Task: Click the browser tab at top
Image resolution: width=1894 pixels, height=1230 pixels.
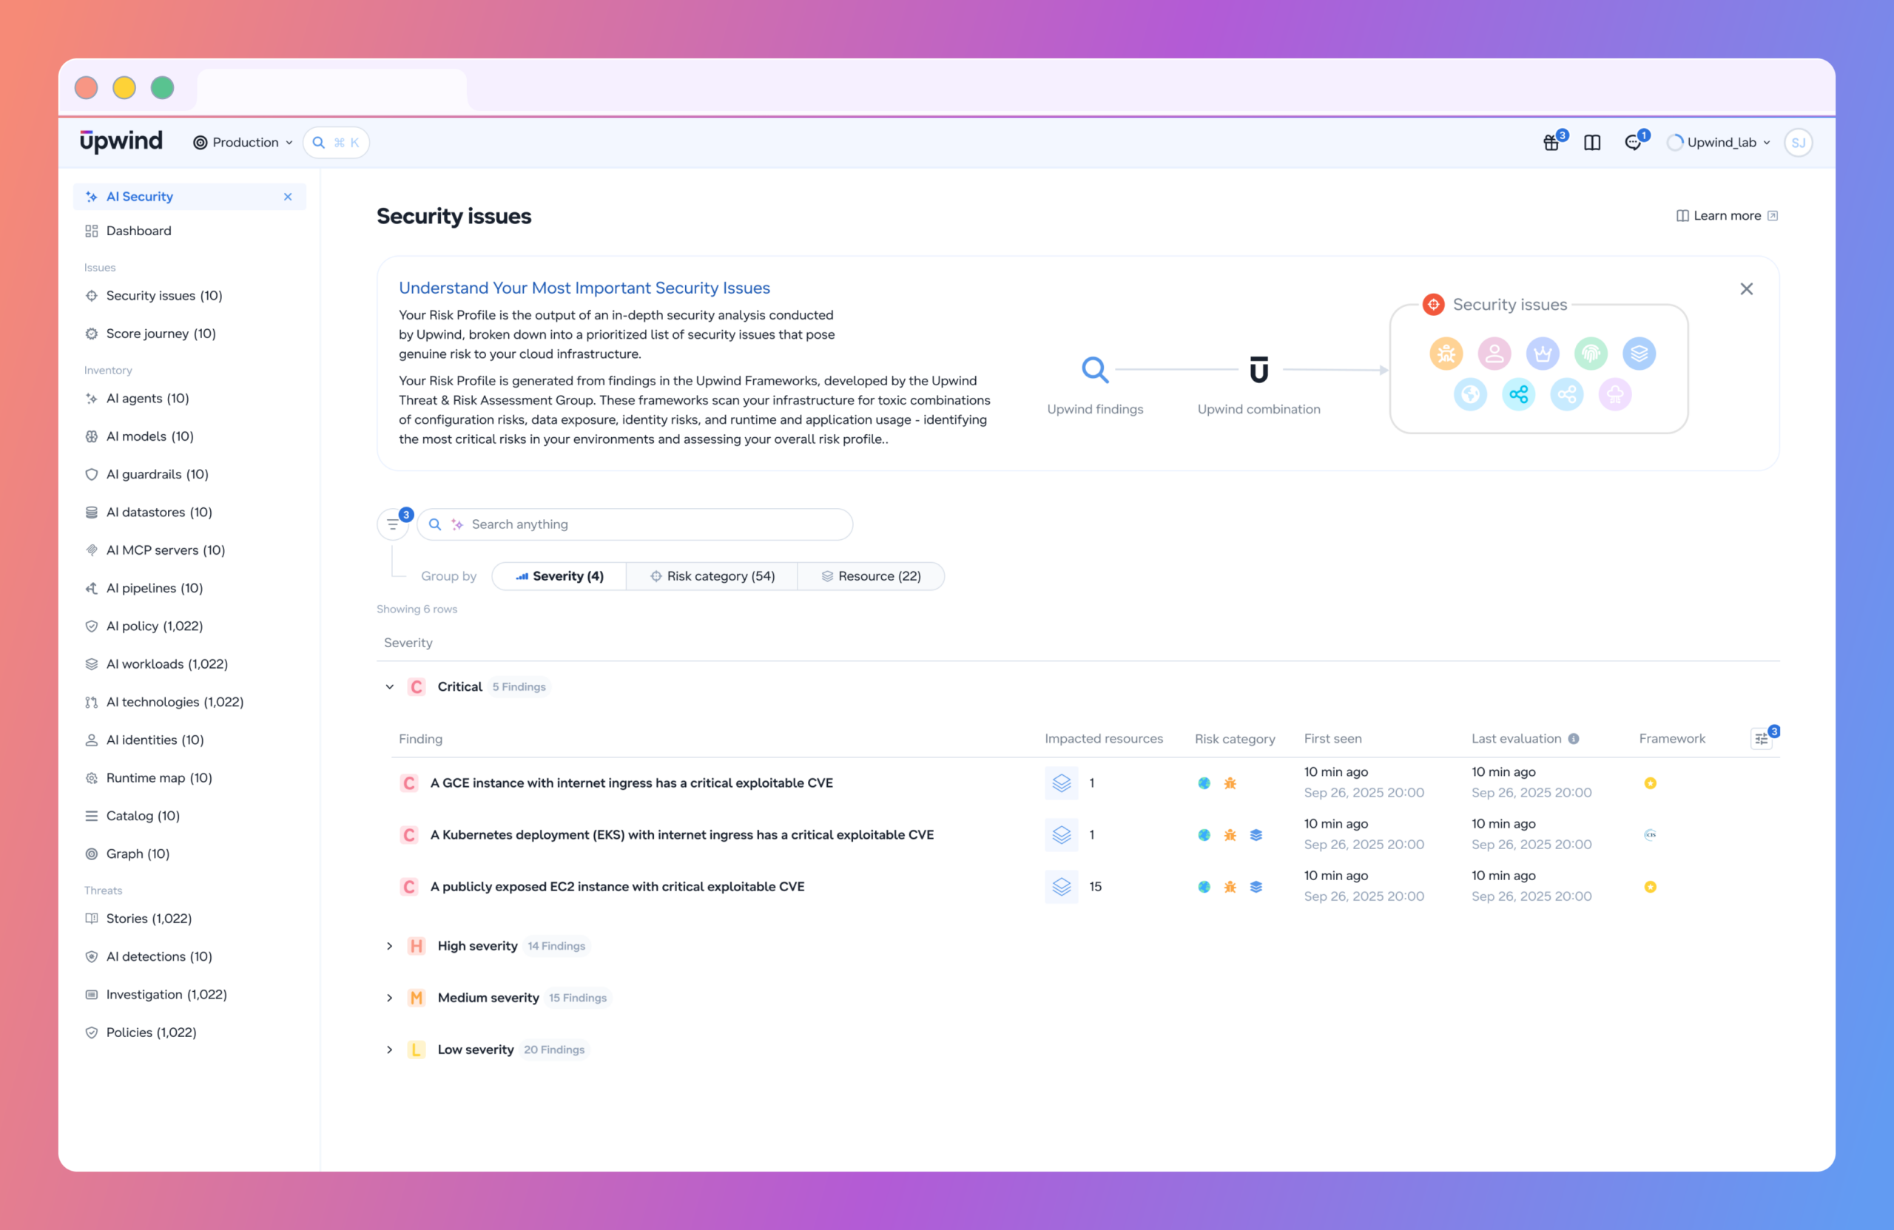Action: coord(332,89)
